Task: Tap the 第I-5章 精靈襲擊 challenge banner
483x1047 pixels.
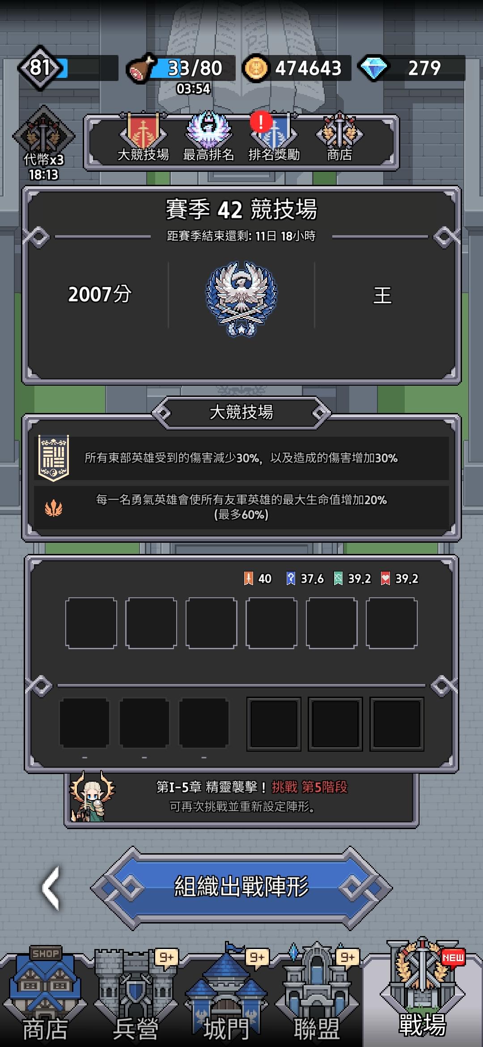Action: (241, 797)
